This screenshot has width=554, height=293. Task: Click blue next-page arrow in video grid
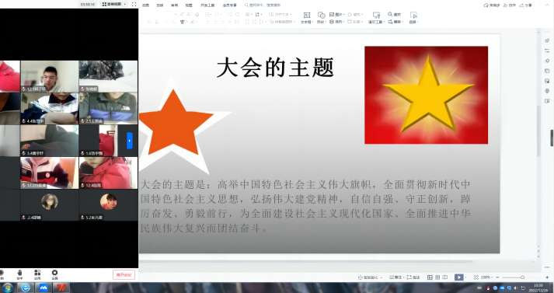tap(130, 141)
